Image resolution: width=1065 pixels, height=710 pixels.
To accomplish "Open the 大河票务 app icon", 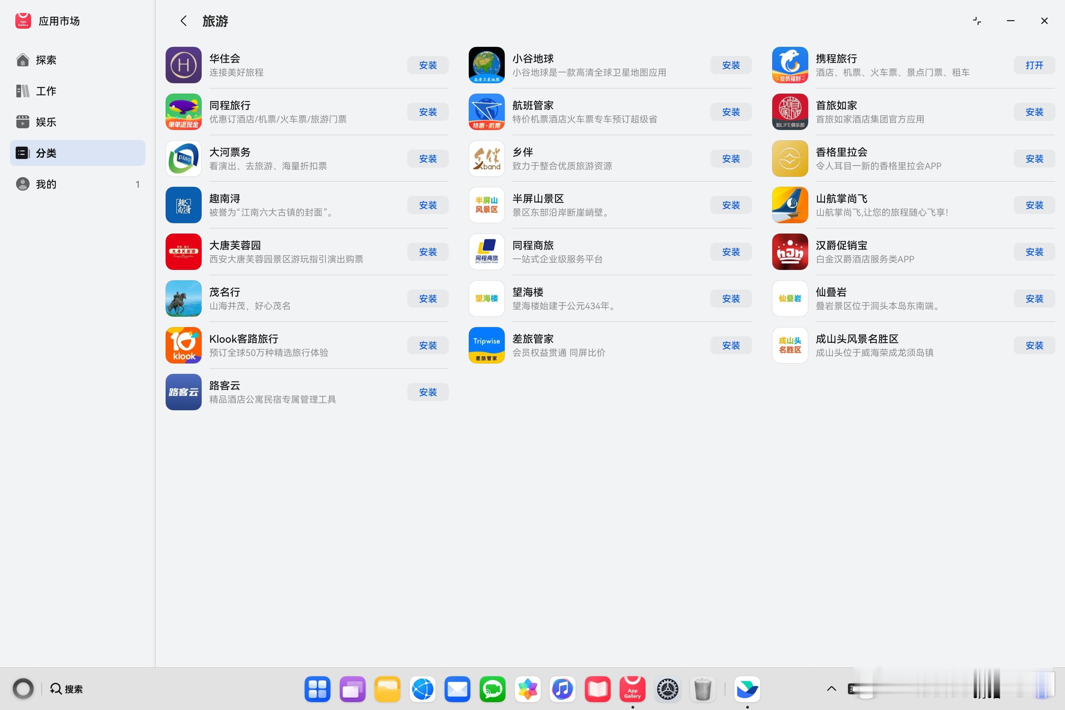I will click(183, 158).
